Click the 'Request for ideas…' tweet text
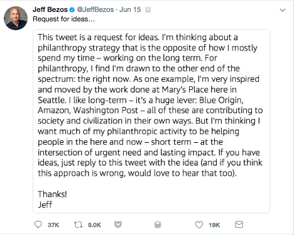Screen dimensions: 294x236 pyautogui.click(x=64, y=19)
